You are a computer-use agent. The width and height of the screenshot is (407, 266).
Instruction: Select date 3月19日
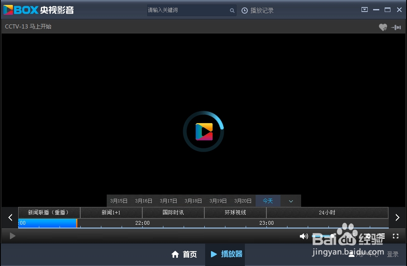[x=218, y=201]
